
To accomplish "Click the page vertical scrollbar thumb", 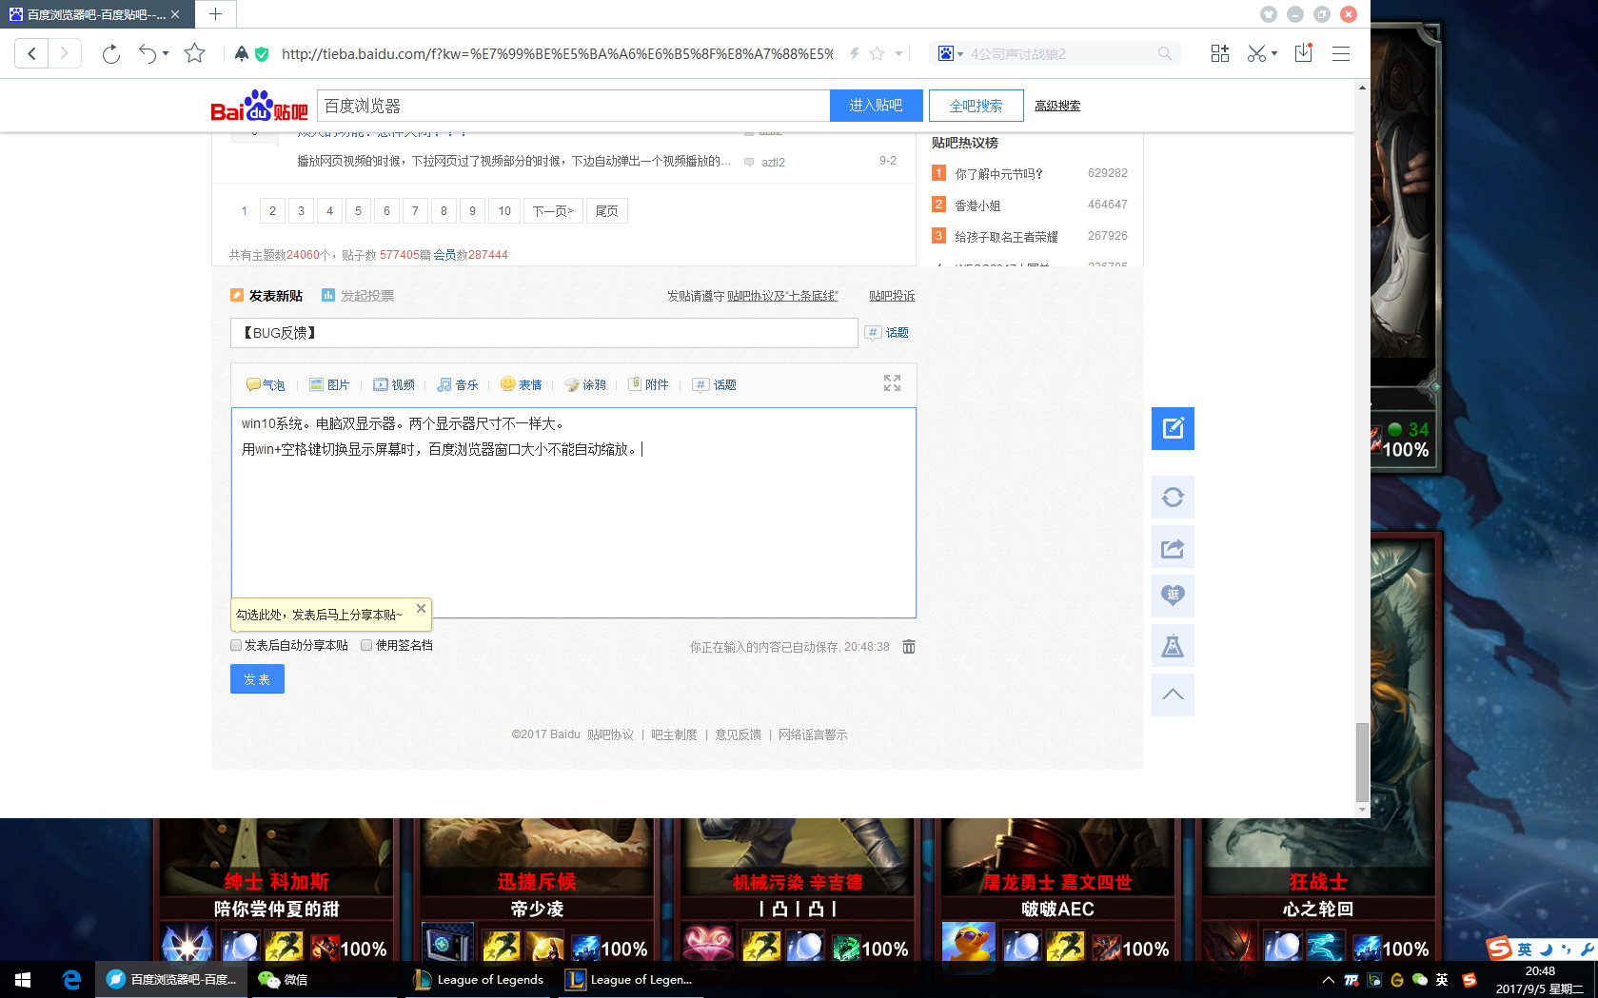I will point(1362,762).
